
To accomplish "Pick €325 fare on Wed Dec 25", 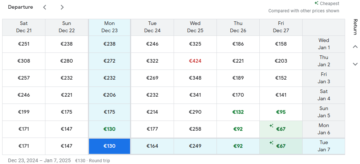I will [195, 44].
